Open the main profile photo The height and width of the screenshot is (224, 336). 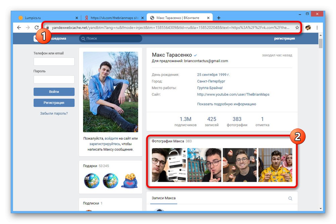(x=111, y=92)
